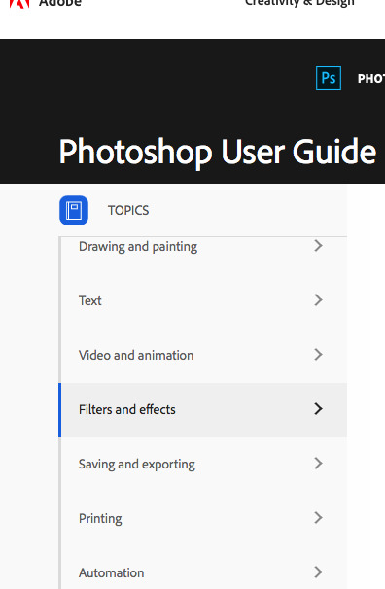The image size is (385, 589).
Task: Expand the Saving and exporting chevron
Action: [x=318, y=464]
